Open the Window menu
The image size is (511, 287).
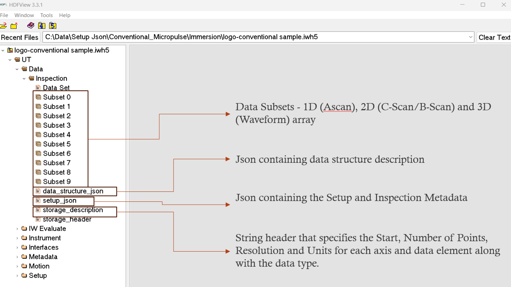click(24, 15)
